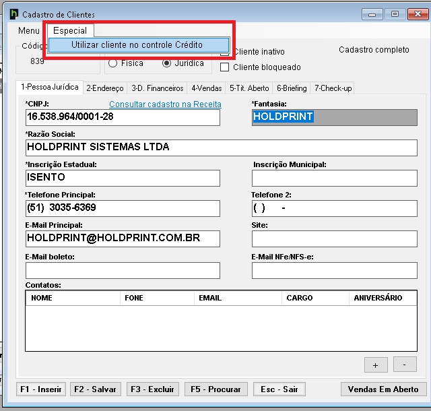Click the F2 - Salvar button
This screenshot has width=431, height=411.
coord(96,389)
